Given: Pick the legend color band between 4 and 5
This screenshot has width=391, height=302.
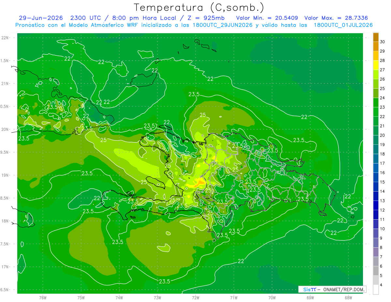Looking at the screenshot, I should point(376,280).
